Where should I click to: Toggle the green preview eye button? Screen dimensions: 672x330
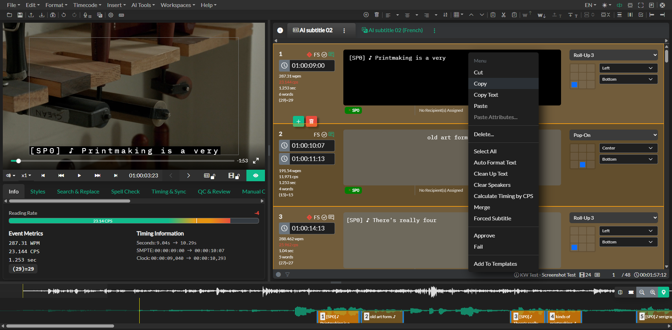255,176
